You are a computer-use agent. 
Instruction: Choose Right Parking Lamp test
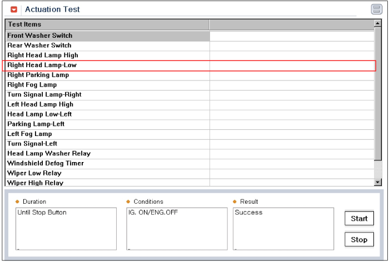[x=190, y=75]
